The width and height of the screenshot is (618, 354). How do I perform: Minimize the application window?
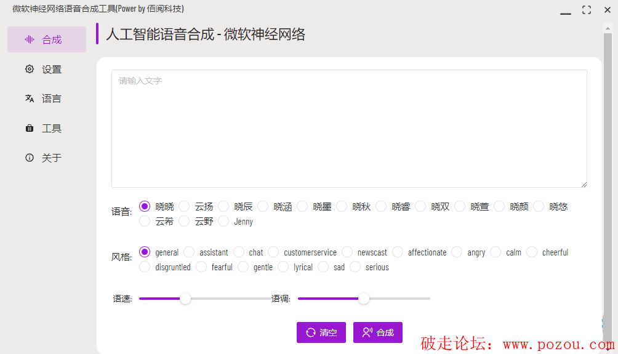[566, 13]
